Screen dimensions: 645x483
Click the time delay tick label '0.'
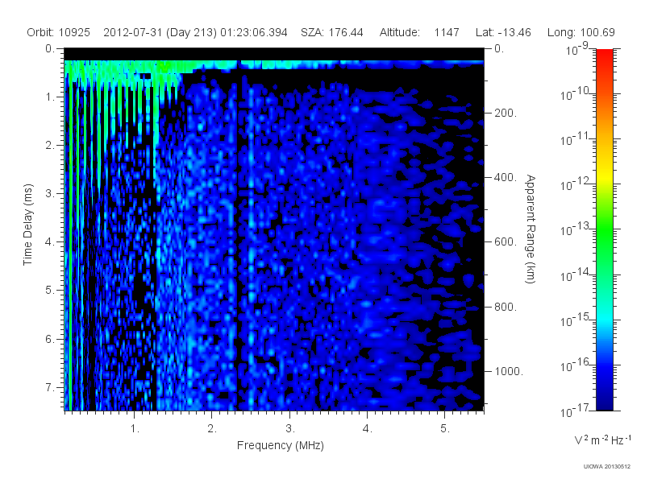[x=50, y=49]
